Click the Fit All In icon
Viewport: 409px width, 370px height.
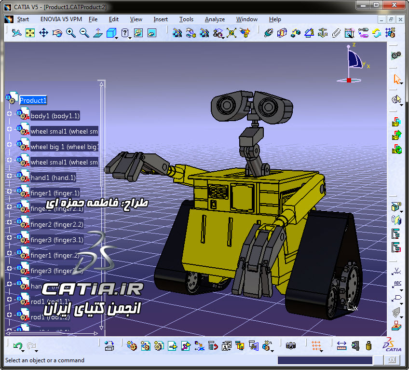(x=30, y=33)
